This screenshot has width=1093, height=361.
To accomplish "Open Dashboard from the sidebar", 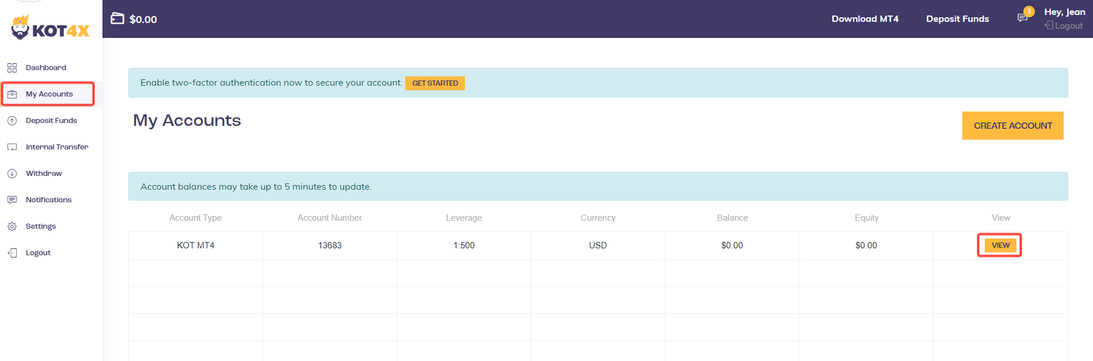I will coord(46,68).
